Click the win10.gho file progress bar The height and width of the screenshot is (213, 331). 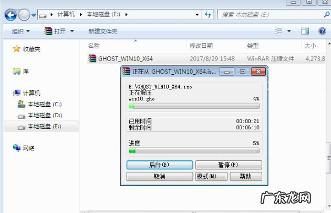click(x=194, y=106)
